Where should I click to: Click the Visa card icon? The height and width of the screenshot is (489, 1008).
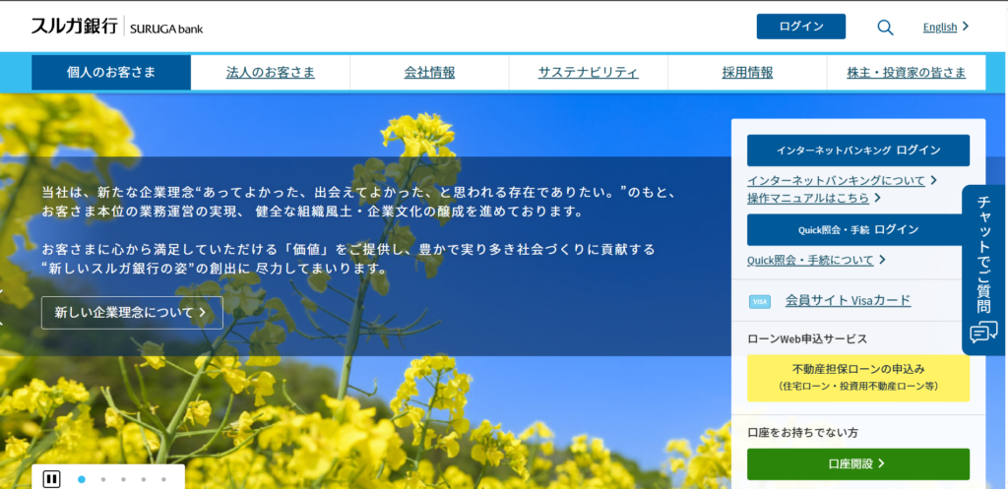pos(760,301)
